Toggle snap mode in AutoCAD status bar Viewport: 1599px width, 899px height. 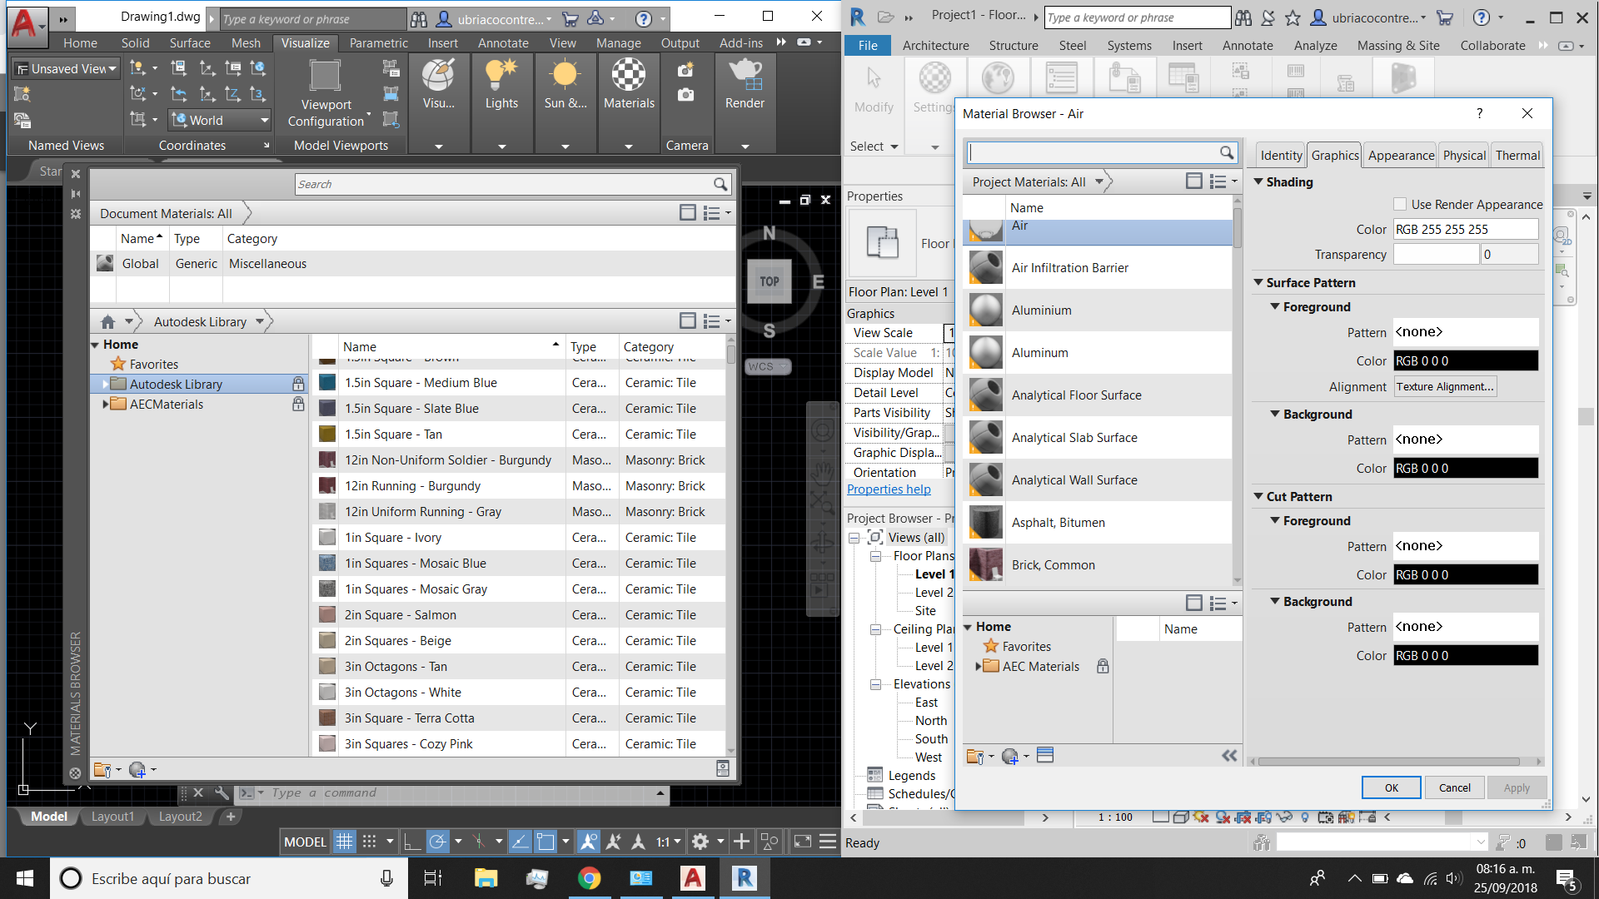[369, 842]
